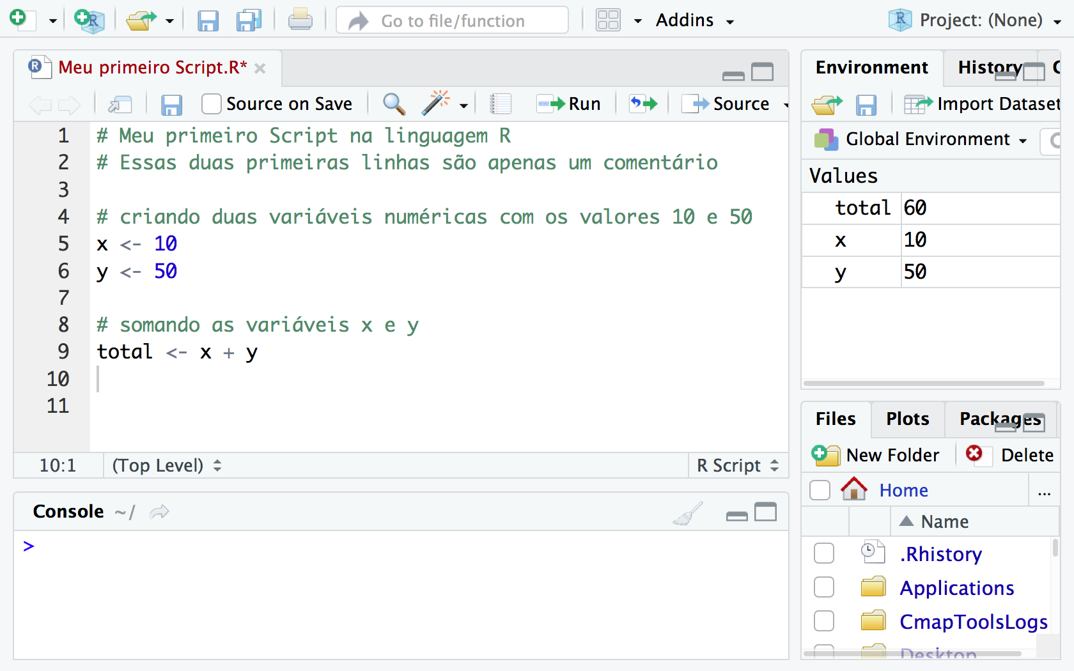Click the Environment pane horizontal scrollbar
1074x671 pixels.
923,383
